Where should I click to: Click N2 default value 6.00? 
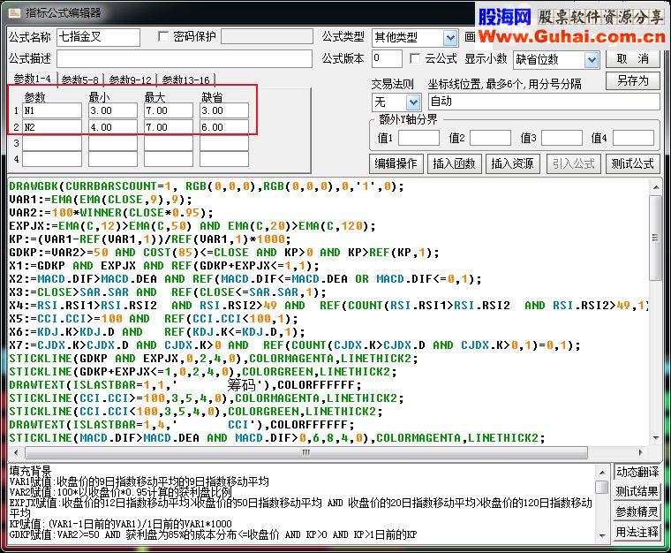(x=223, y=127)
